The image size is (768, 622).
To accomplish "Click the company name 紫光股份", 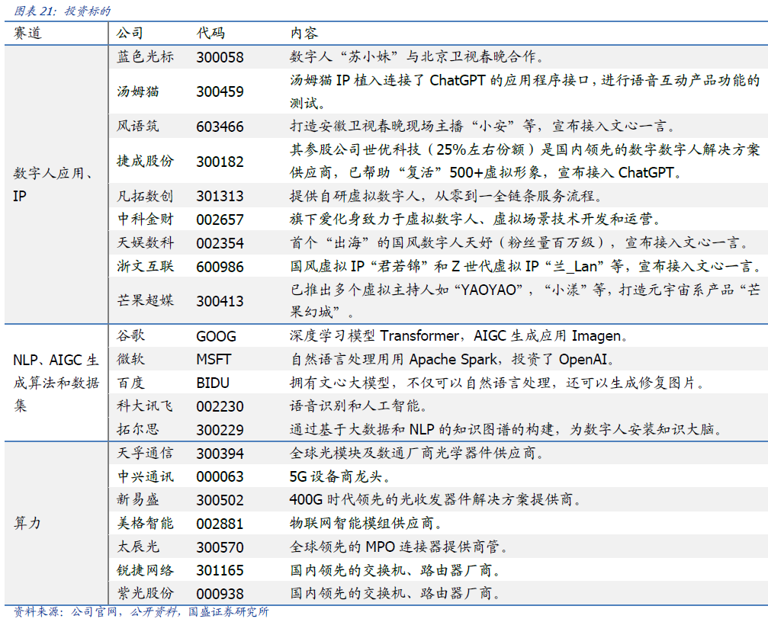I will pos(145,594).
